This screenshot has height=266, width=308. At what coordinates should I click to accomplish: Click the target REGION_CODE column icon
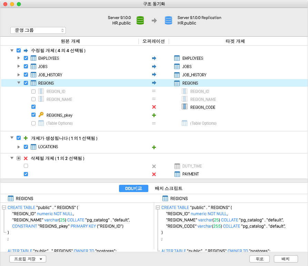tap(185, 107)
